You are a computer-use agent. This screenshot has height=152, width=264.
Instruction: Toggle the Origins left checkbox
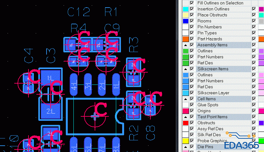(x=192, y=111)
